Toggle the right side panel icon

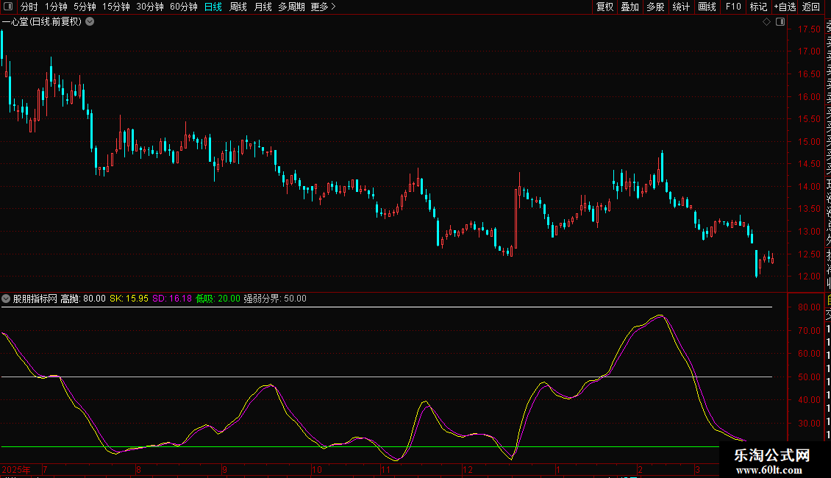[780, 22]
